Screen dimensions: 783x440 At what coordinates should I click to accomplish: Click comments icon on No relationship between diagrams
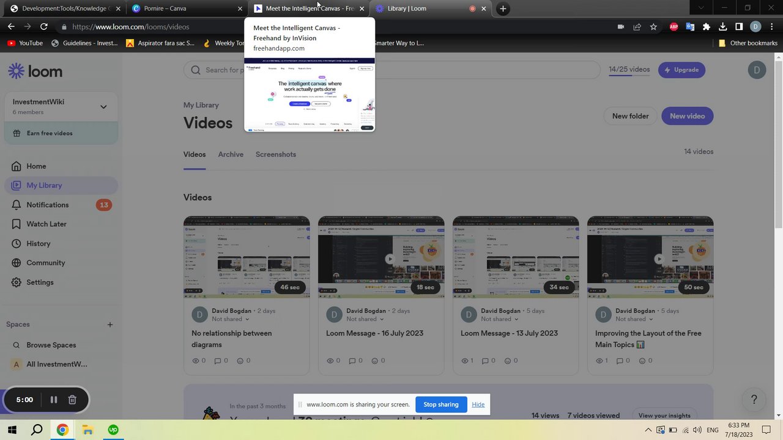(217, 361)
